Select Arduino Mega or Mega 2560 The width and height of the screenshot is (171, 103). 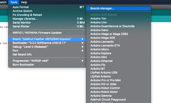tap(119, 34)
